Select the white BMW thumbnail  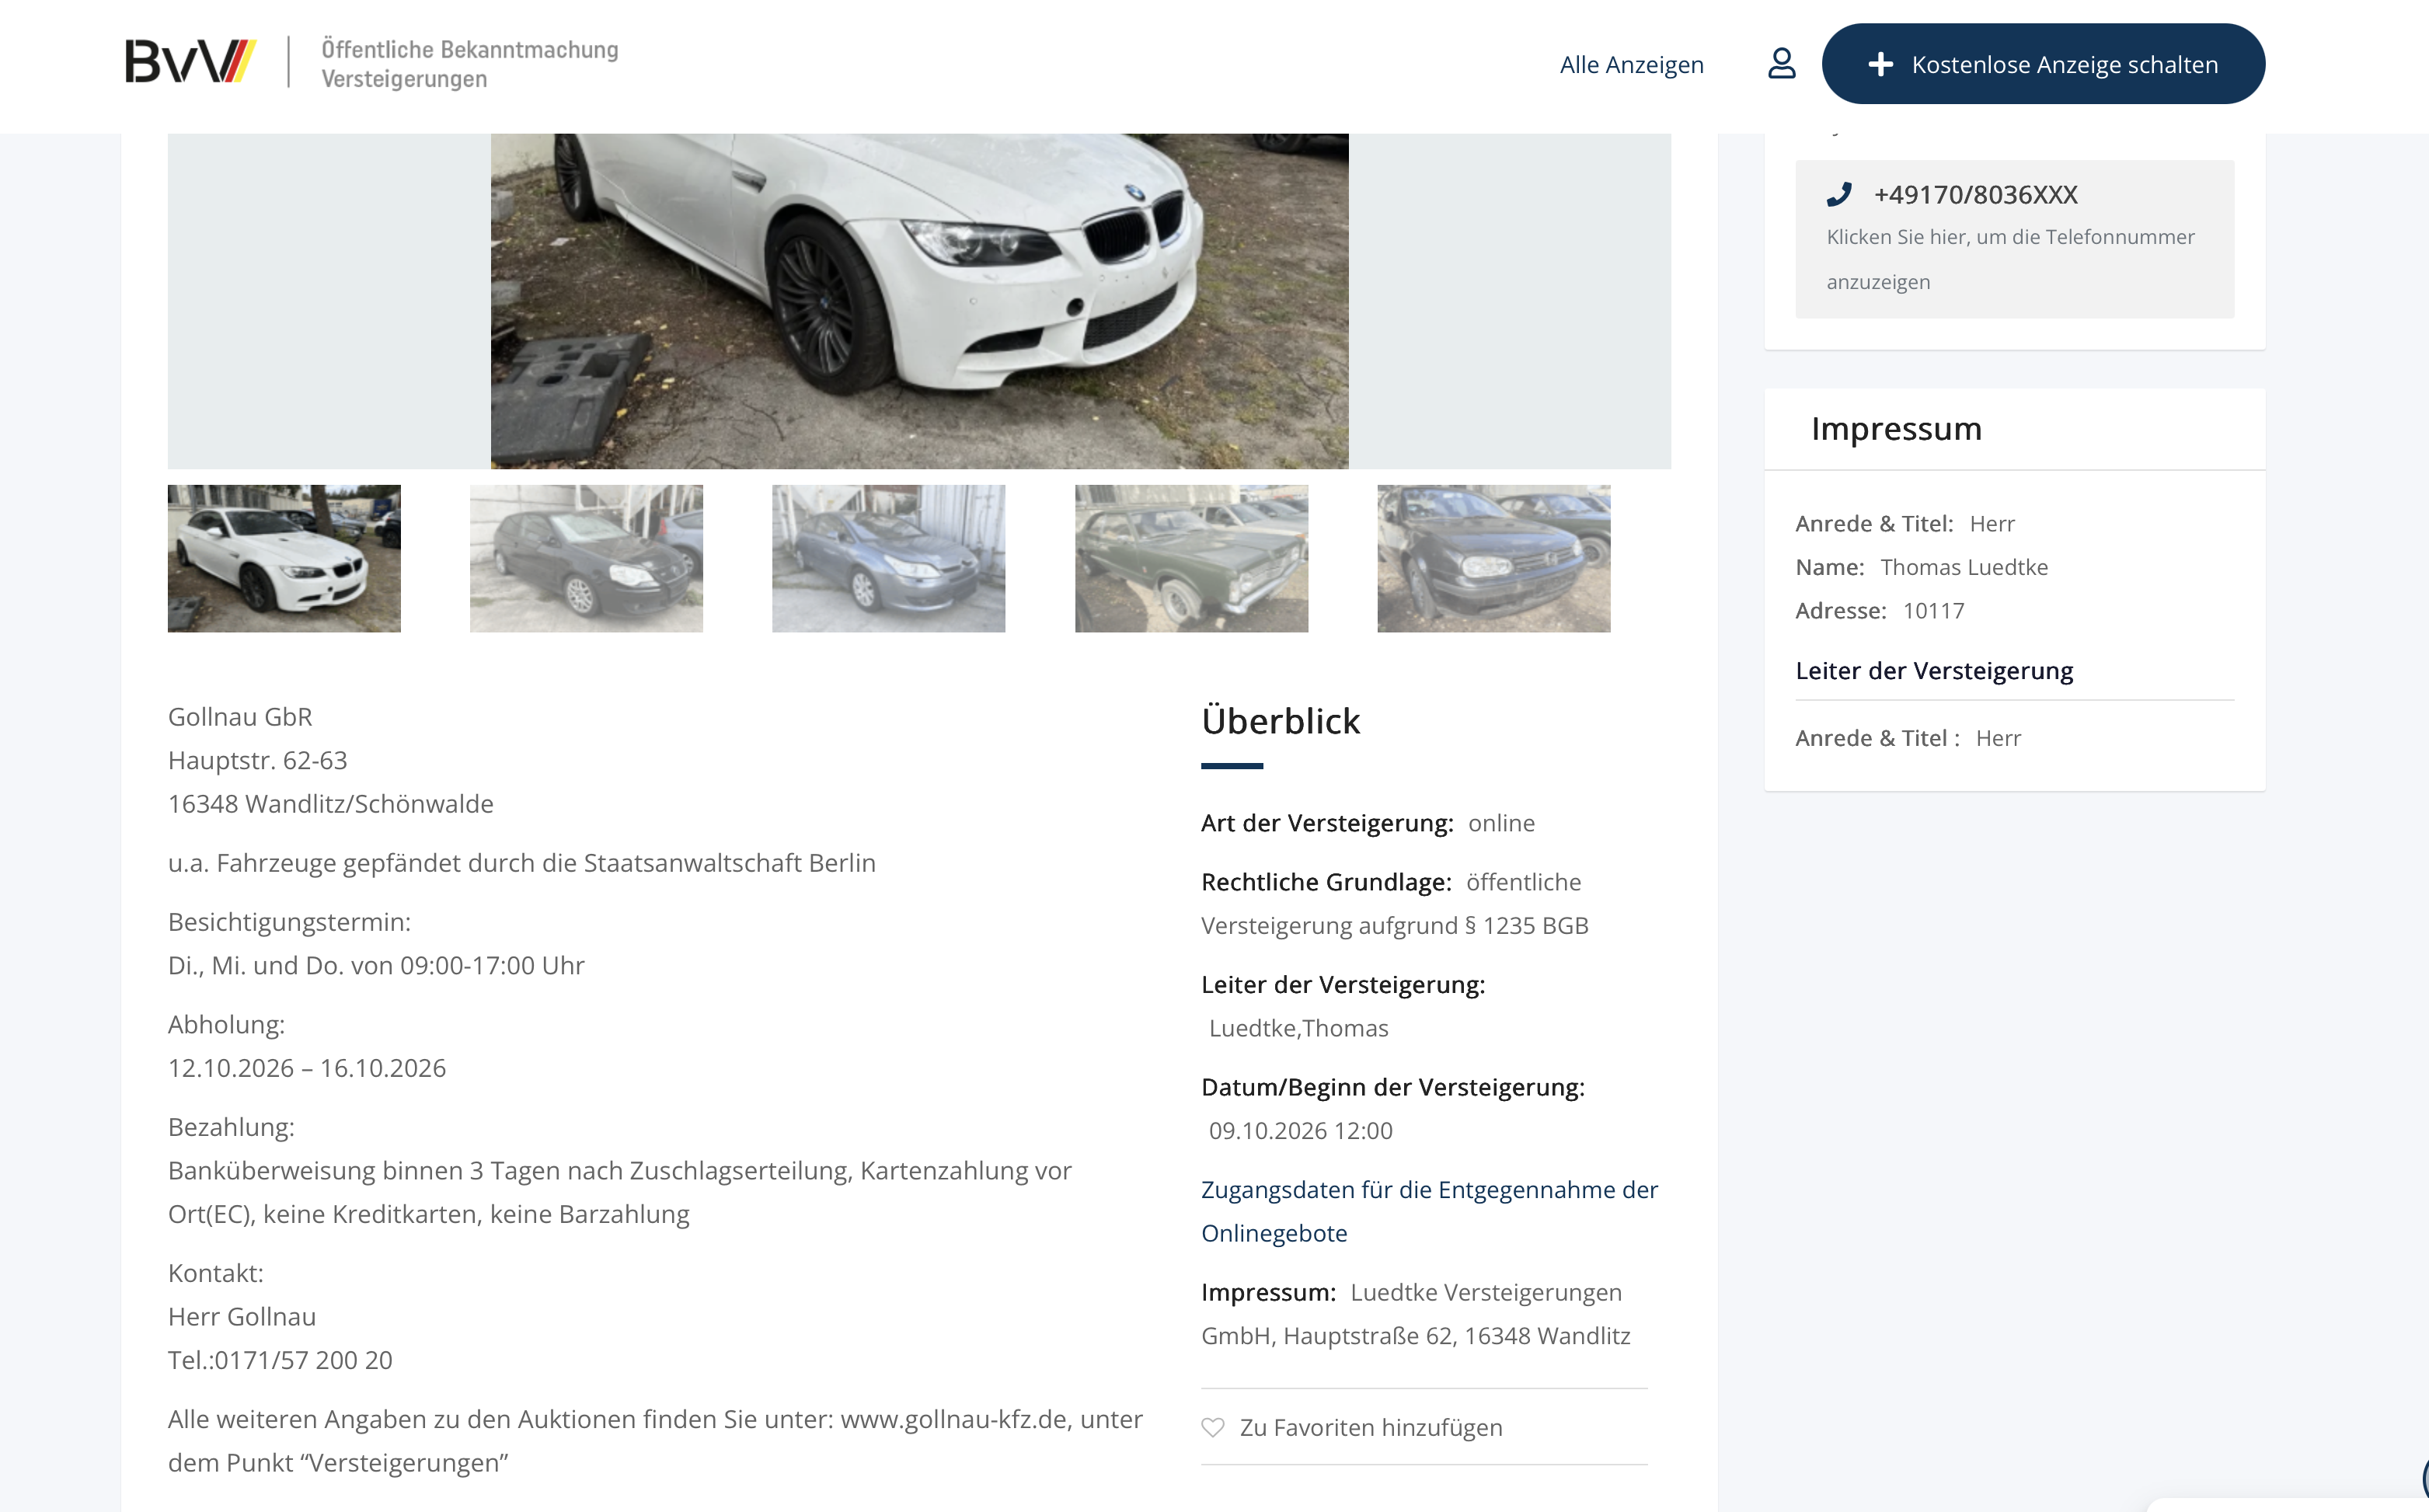(284, 558)
